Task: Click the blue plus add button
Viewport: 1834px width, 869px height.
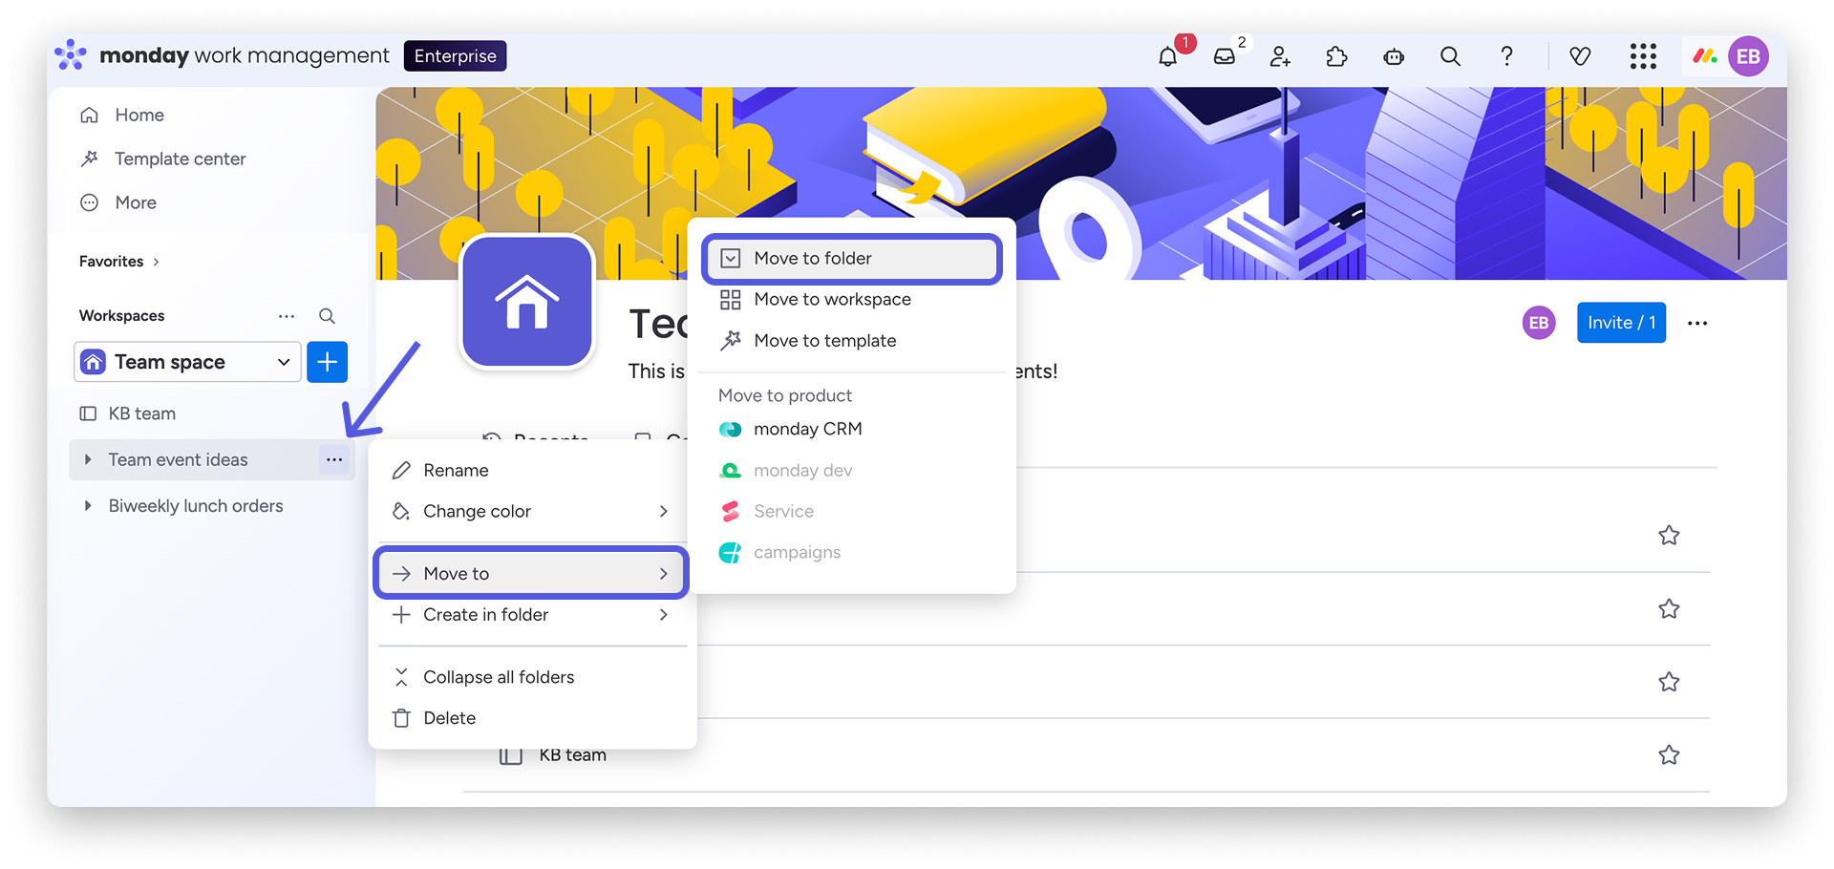Action: click(x=327, y=362)
